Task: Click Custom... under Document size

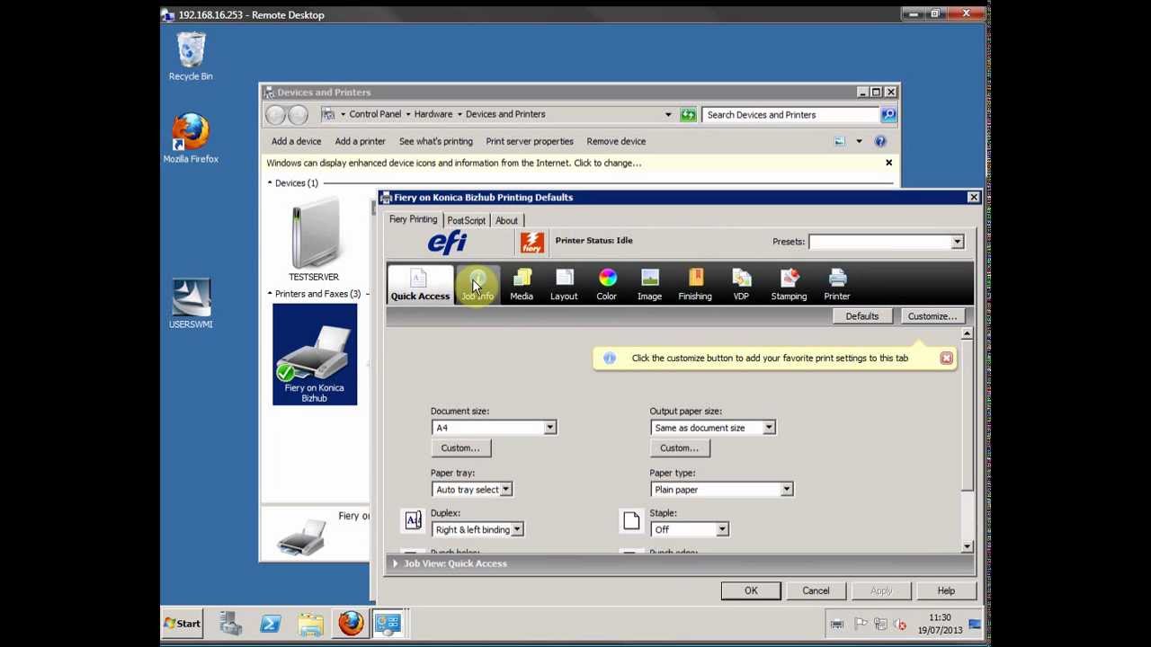Action: click(x=460, y=448)
